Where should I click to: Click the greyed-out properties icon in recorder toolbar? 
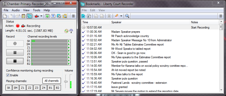(17, 16)
